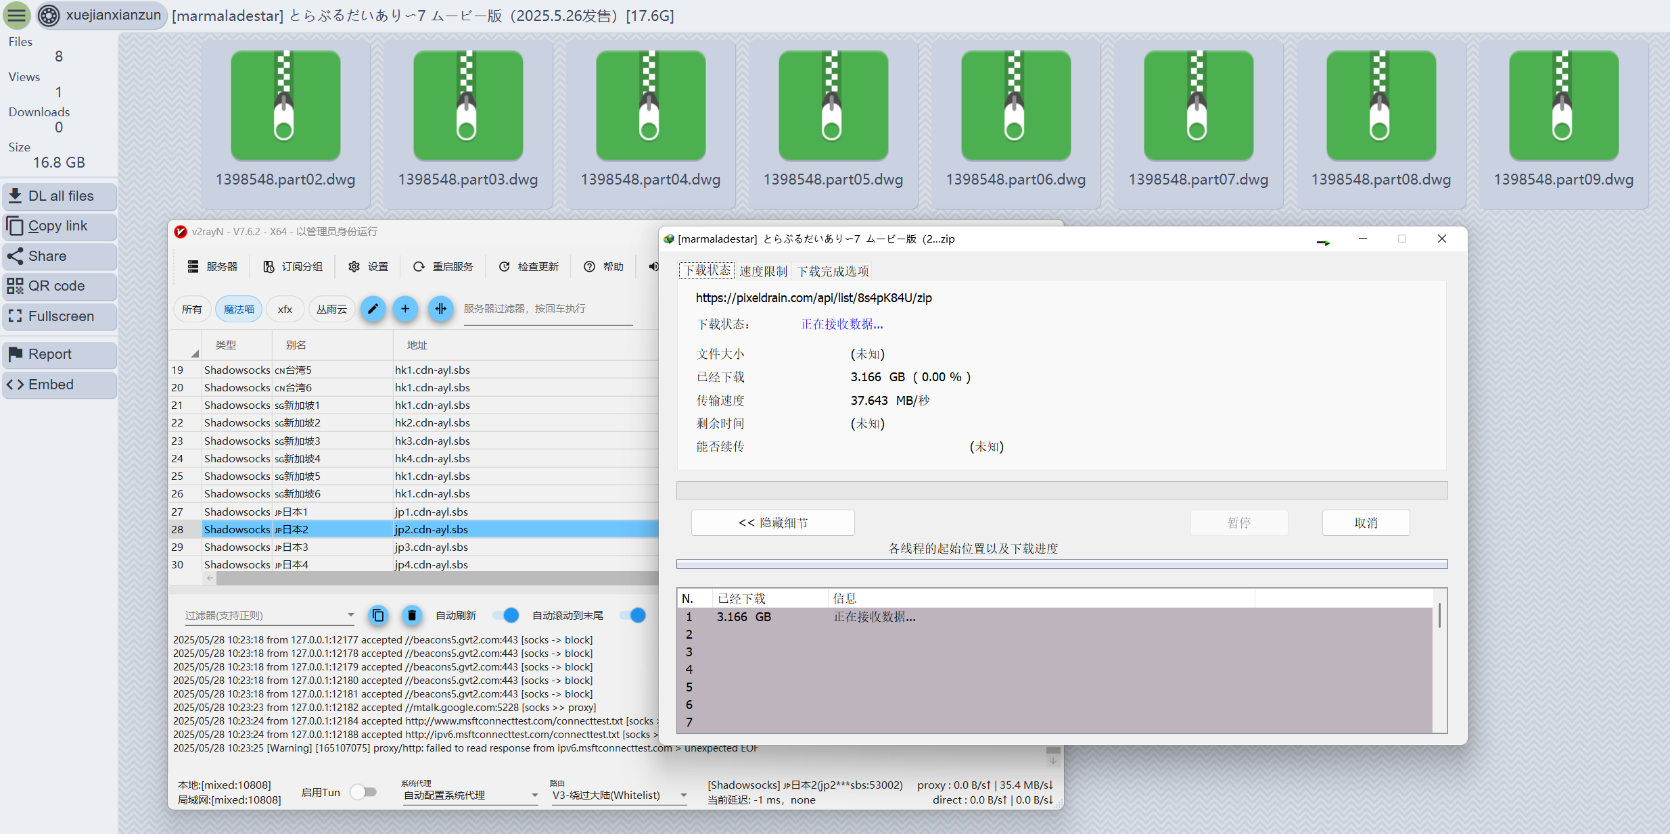
Task: Sort server list by 别名 column
Action: pos(332,345)
